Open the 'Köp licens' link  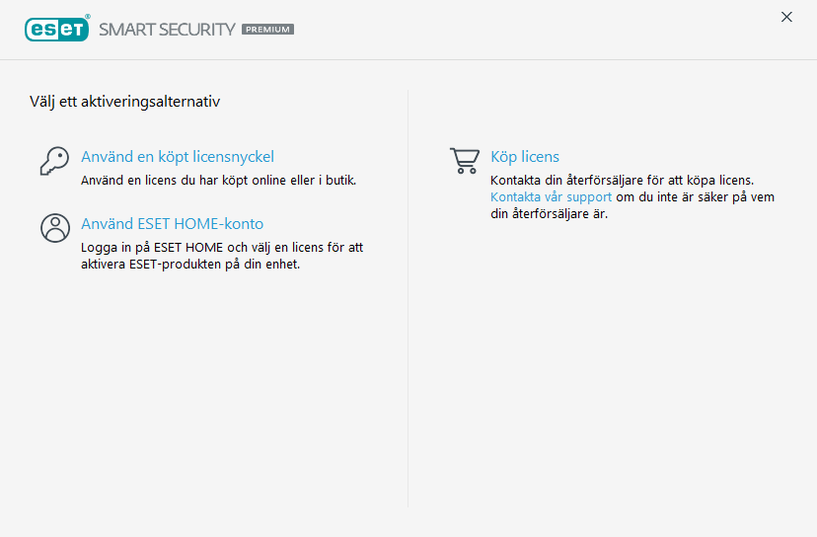[x=525, y=157]
